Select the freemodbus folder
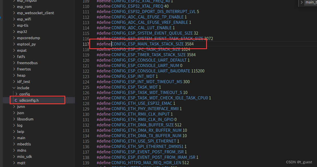The width and height of the screenshot is (317, 167). (27, 63)
